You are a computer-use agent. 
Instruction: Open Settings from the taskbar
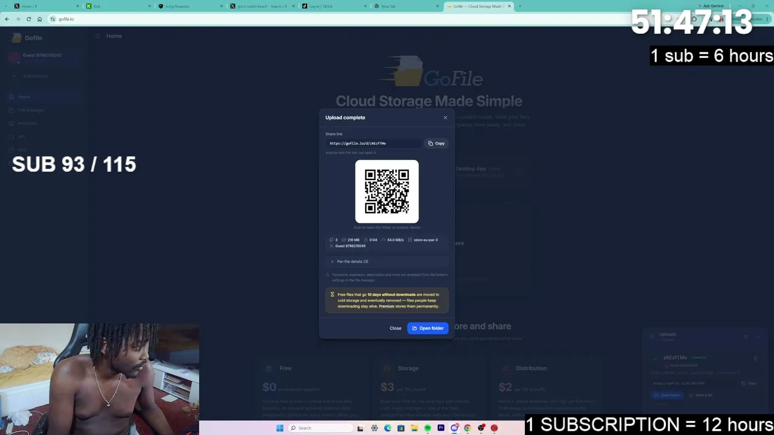(374, 428)
